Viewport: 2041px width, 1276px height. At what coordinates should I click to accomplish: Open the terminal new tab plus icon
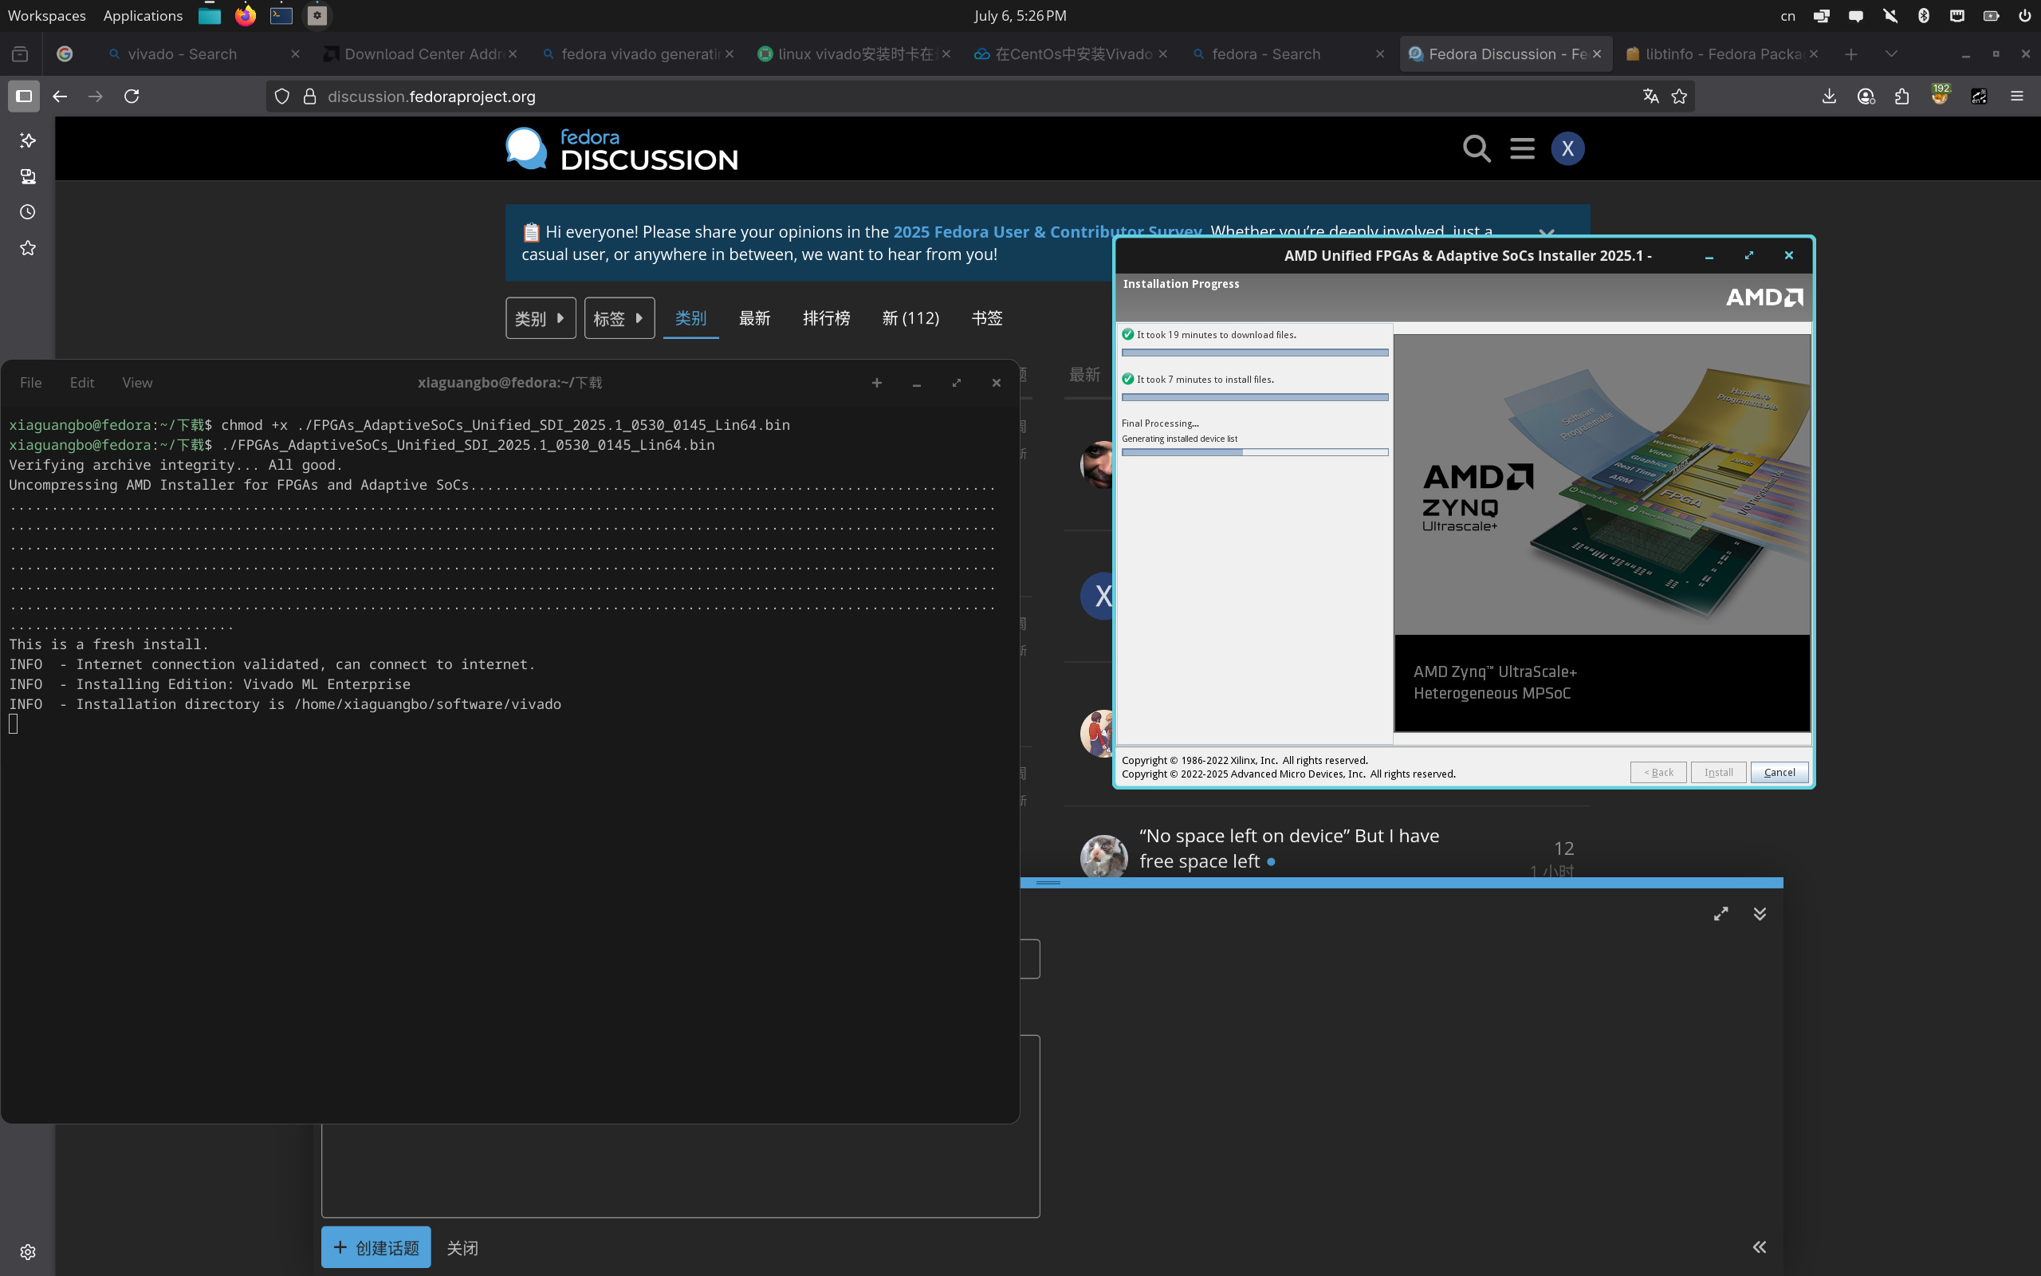click(876, 383)
